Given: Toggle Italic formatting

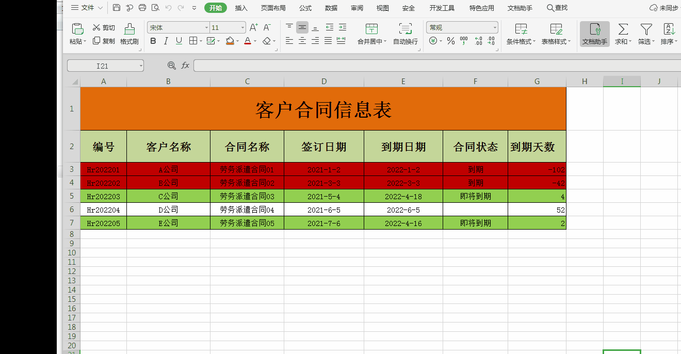Looking at the screenshot, I should pos(166,41).
